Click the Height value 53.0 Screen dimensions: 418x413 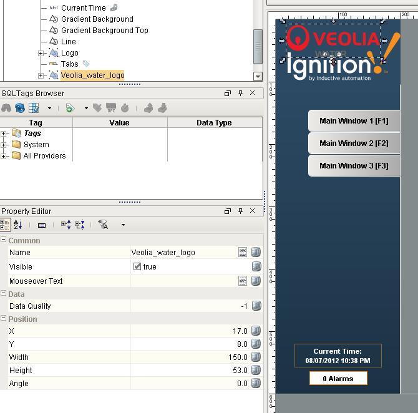click(190, 370)
